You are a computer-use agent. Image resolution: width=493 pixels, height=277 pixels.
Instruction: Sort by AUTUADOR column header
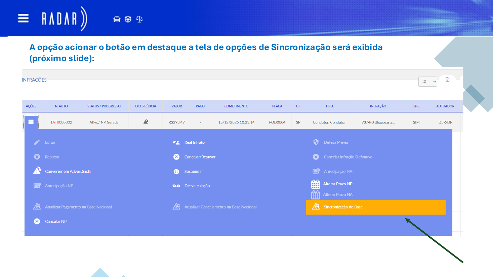click(x=445, y=106)
